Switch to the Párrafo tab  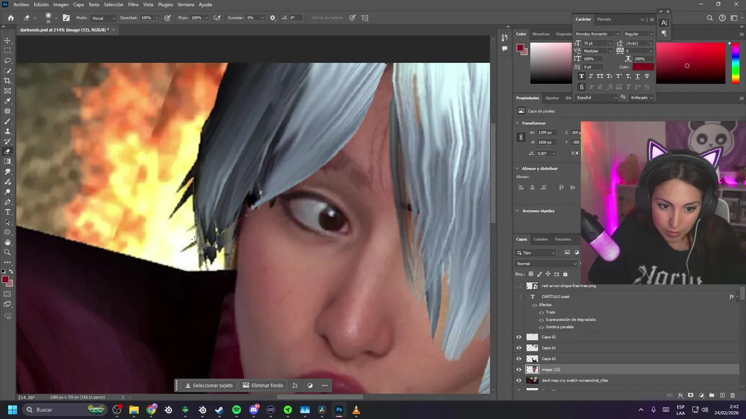[x=604, y=19]
